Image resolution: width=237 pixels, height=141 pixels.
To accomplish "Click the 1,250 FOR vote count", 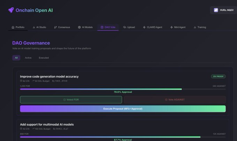I will 25,86.
